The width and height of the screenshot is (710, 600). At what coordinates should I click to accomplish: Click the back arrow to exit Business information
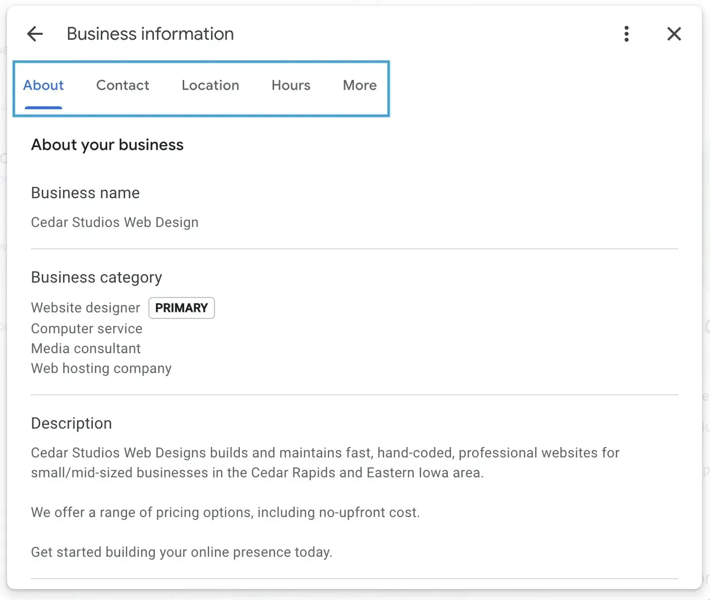(x=34, y=33)
